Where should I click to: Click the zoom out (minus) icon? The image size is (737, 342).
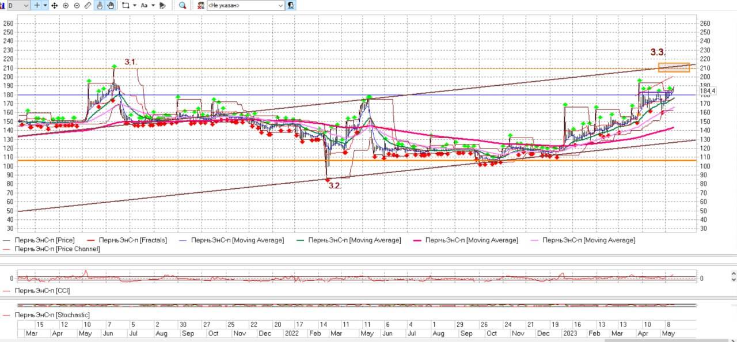(x=77, y=5)
